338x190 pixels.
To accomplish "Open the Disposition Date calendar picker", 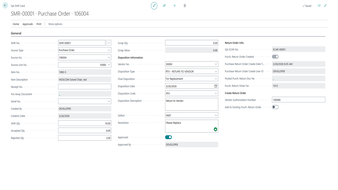I will pyautogui.click(x=216, y=86).
